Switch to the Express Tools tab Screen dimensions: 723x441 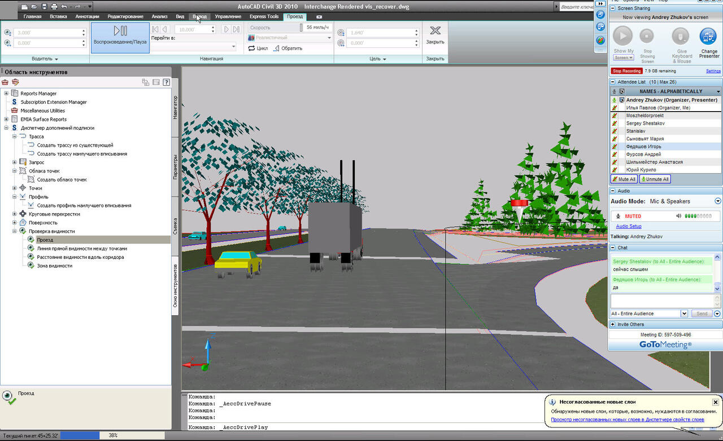[x=264, y=16]
